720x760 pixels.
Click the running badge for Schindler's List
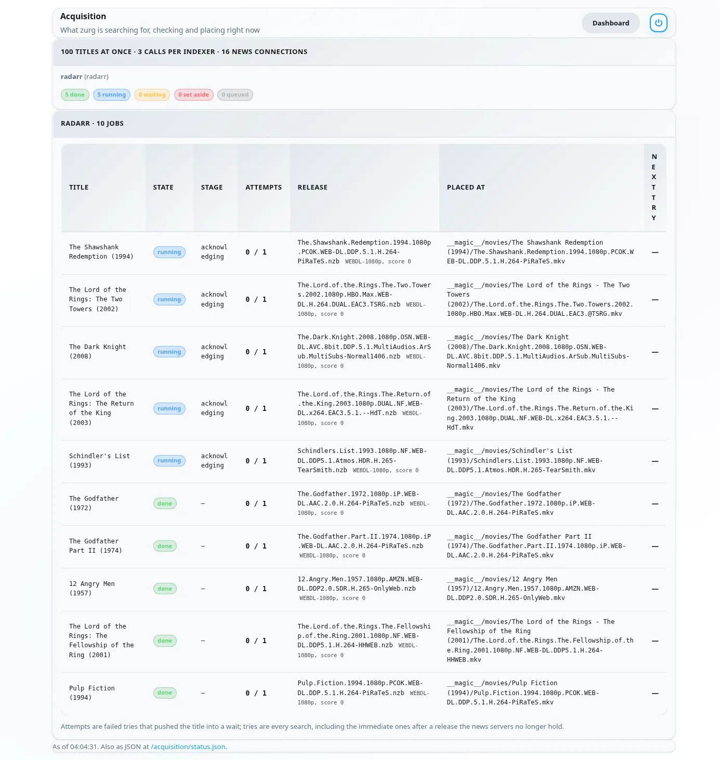pos(169,461)
